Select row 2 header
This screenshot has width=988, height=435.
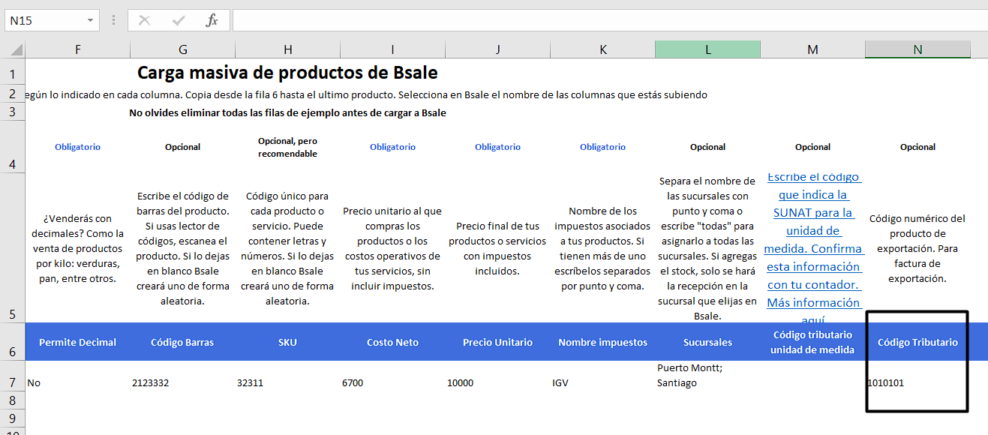(x=12, y=95)
